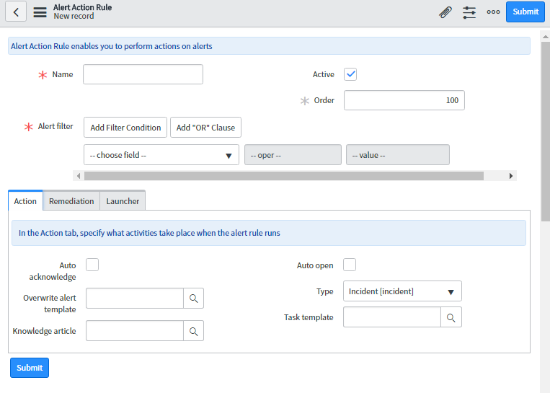Screen dimensions: 550x393
Task: Open the more options ellipsis icon
Action: click(x=493, y=12)
